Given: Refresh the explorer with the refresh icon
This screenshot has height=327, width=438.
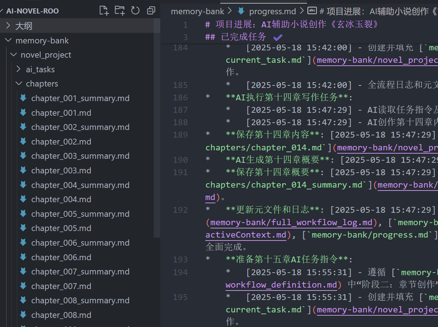Looking at the screenshot, I should pyautogui.click(x=135, y=11).
